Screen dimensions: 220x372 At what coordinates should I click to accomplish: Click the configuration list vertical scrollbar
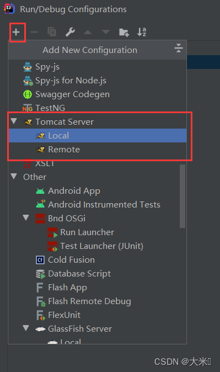coord(183,196)
